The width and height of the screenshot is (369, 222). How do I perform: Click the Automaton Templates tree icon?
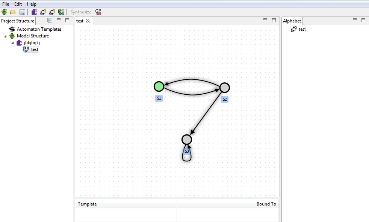coord(12,29)
